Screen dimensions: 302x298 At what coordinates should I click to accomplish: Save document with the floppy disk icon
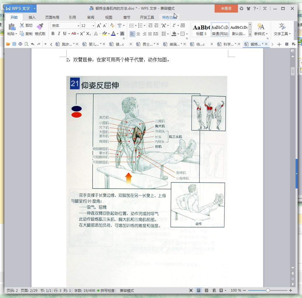pyautogui.click(x=14, y=44)
